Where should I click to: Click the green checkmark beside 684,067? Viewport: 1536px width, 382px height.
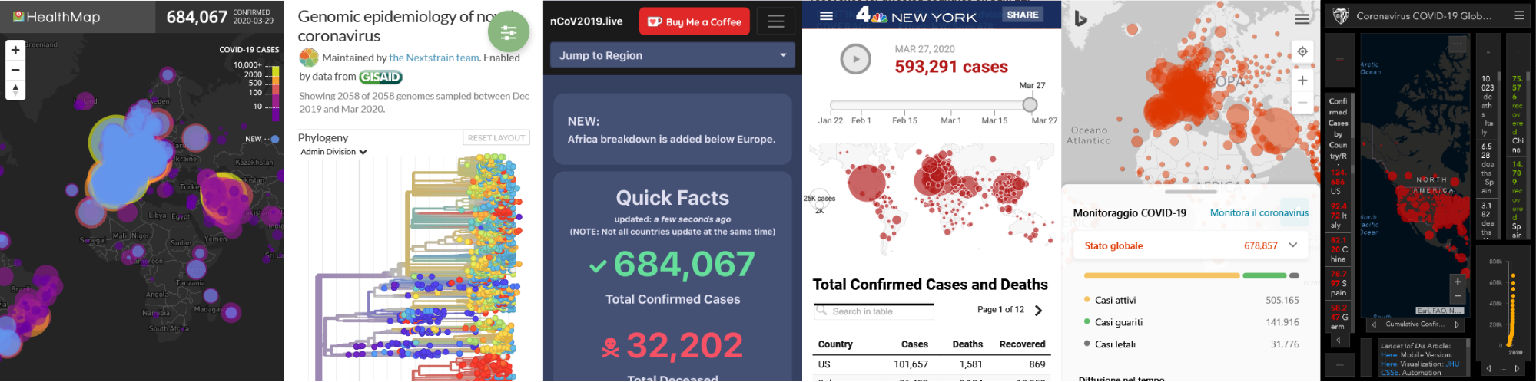[598, 266]
